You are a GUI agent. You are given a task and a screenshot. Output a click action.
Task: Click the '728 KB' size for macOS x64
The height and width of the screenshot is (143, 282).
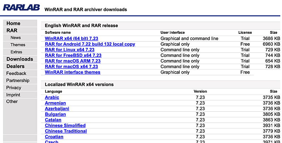[x=272, y=67]
